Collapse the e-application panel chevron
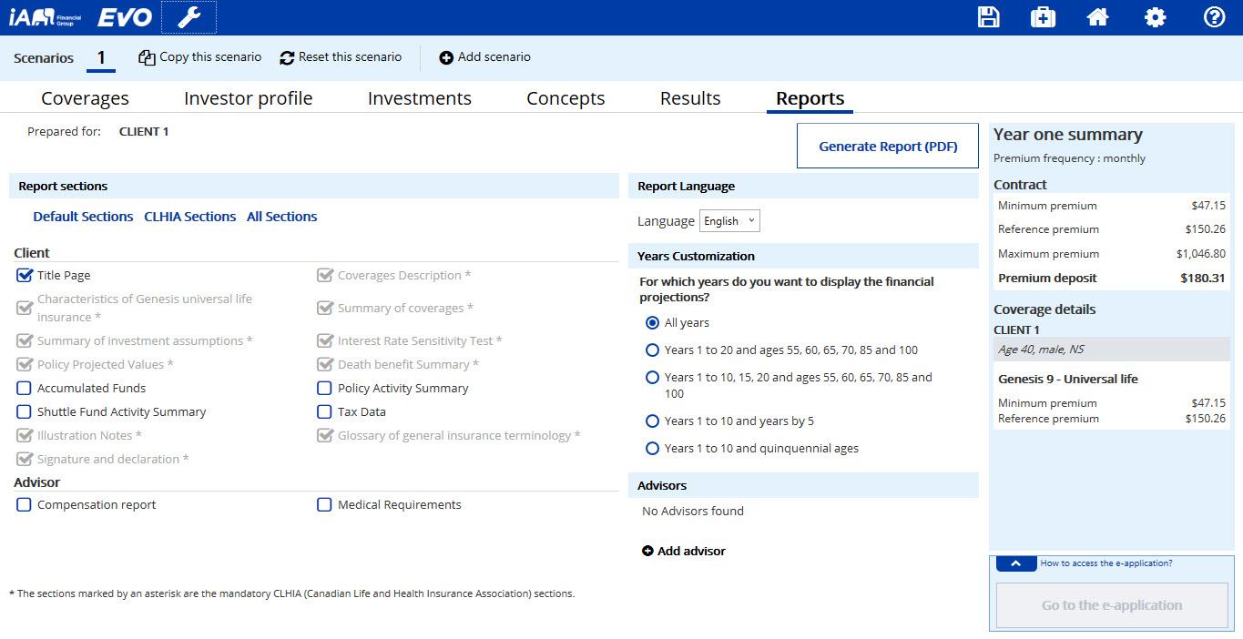 (x=1015, y=563)
